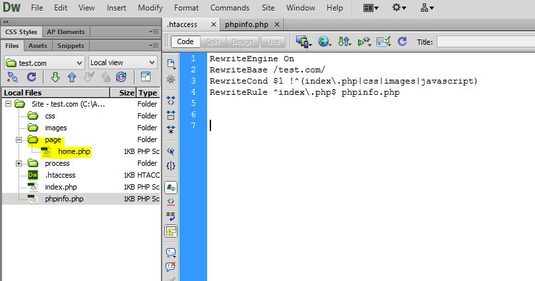Select the css folder in Local Files
The width and height of the screenshot is (535, 281).
coord(50,116)
